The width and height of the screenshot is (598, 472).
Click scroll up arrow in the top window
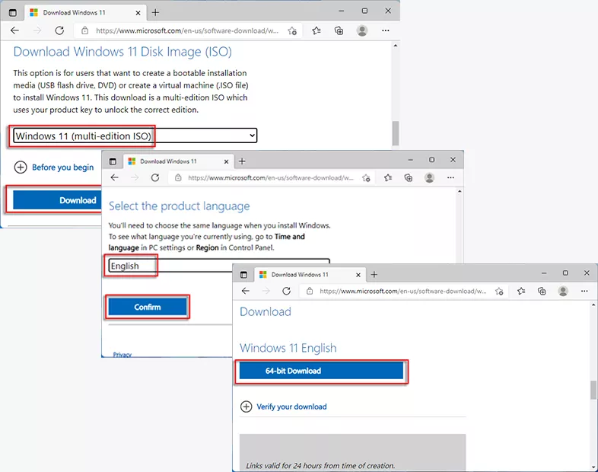(396, 46)
